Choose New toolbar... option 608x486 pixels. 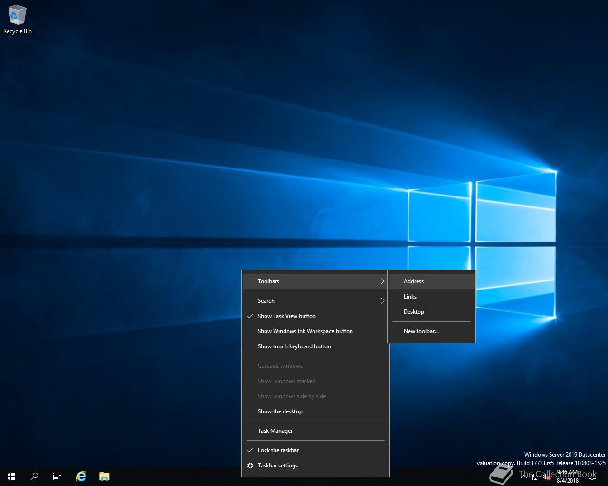click(x=431, y=331)
